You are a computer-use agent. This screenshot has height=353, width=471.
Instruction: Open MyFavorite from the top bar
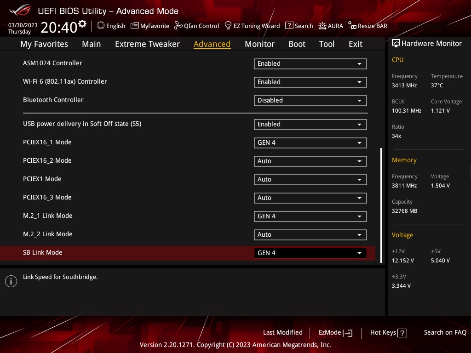point(150,26)
